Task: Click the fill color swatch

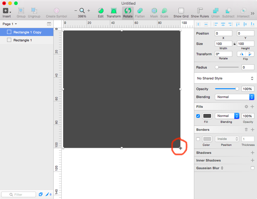Action: point(207,116)
